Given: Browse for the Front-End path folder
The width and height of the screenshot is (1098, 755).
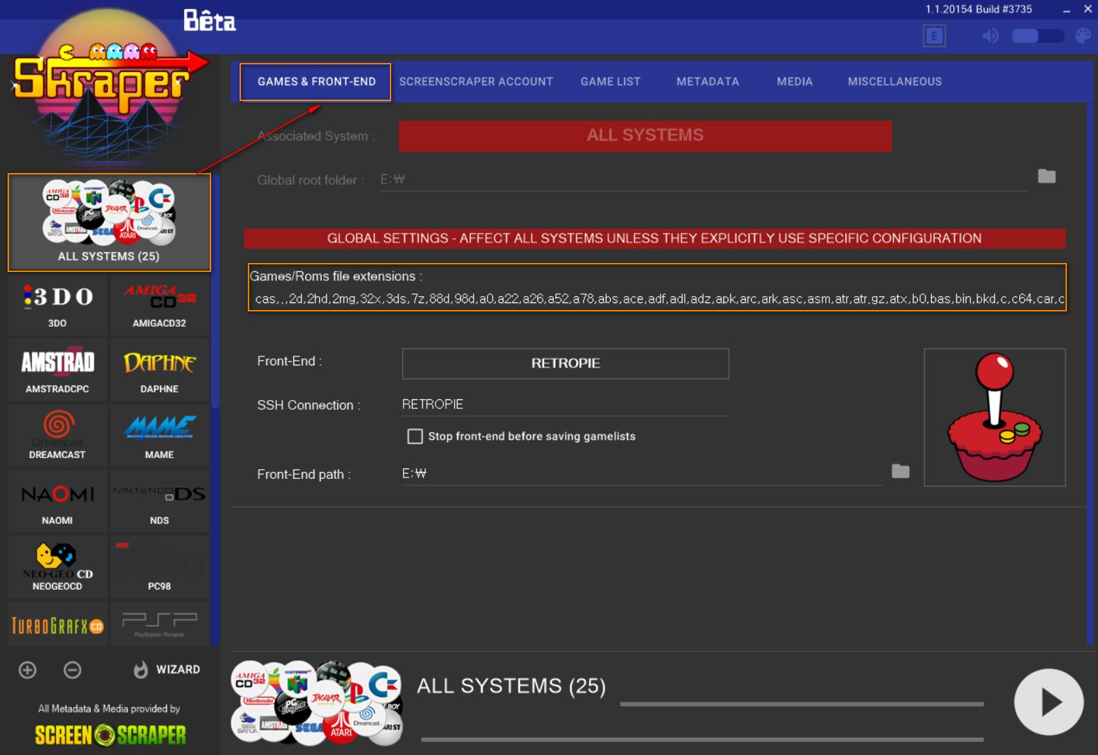Looking at the screenshot, I should click(x=901, y=472).
